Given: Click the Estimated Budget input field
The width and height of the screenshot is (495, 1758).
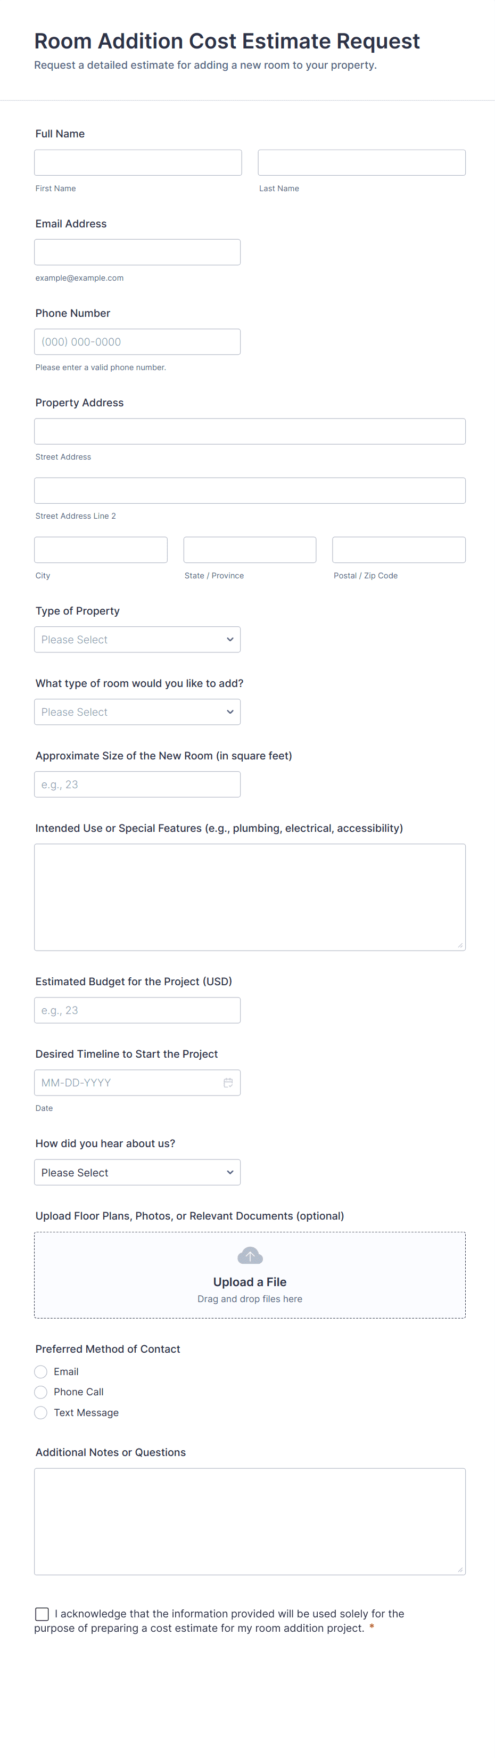Looking at the screenshot, I should pos(137,1010).
